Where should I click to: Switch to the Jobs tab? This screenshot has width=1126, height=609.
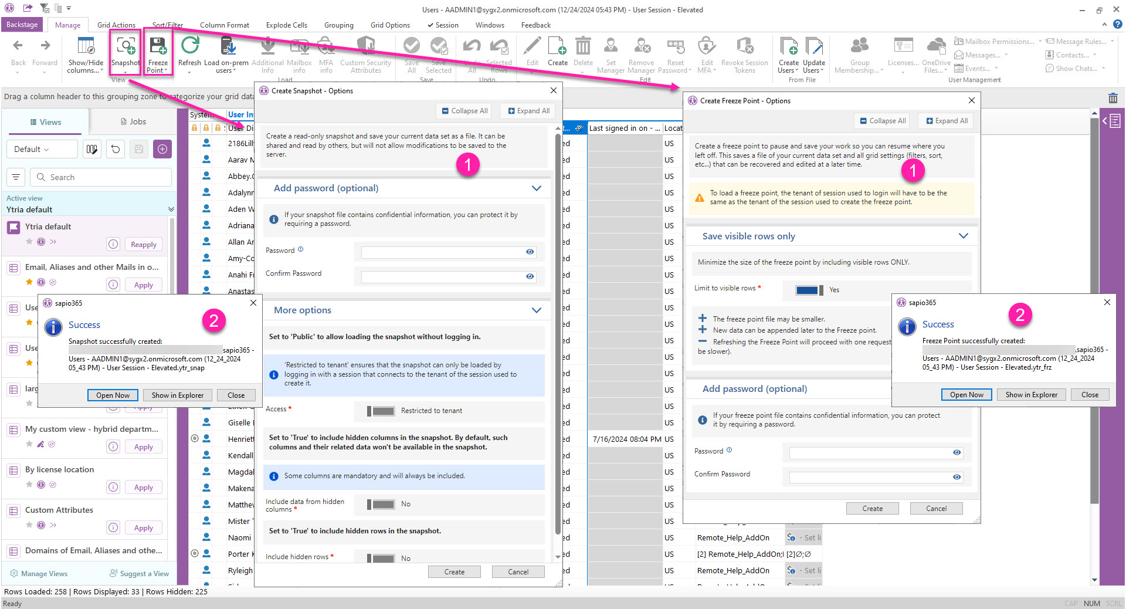[133, 121]
